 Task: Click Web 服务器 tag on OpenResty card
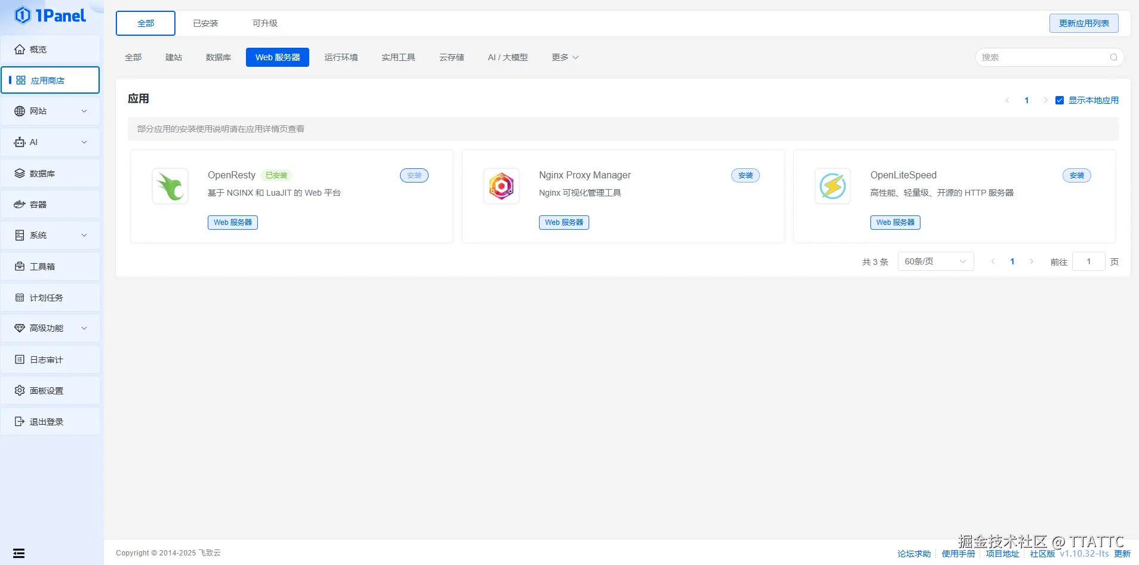(x=233, y=223)
